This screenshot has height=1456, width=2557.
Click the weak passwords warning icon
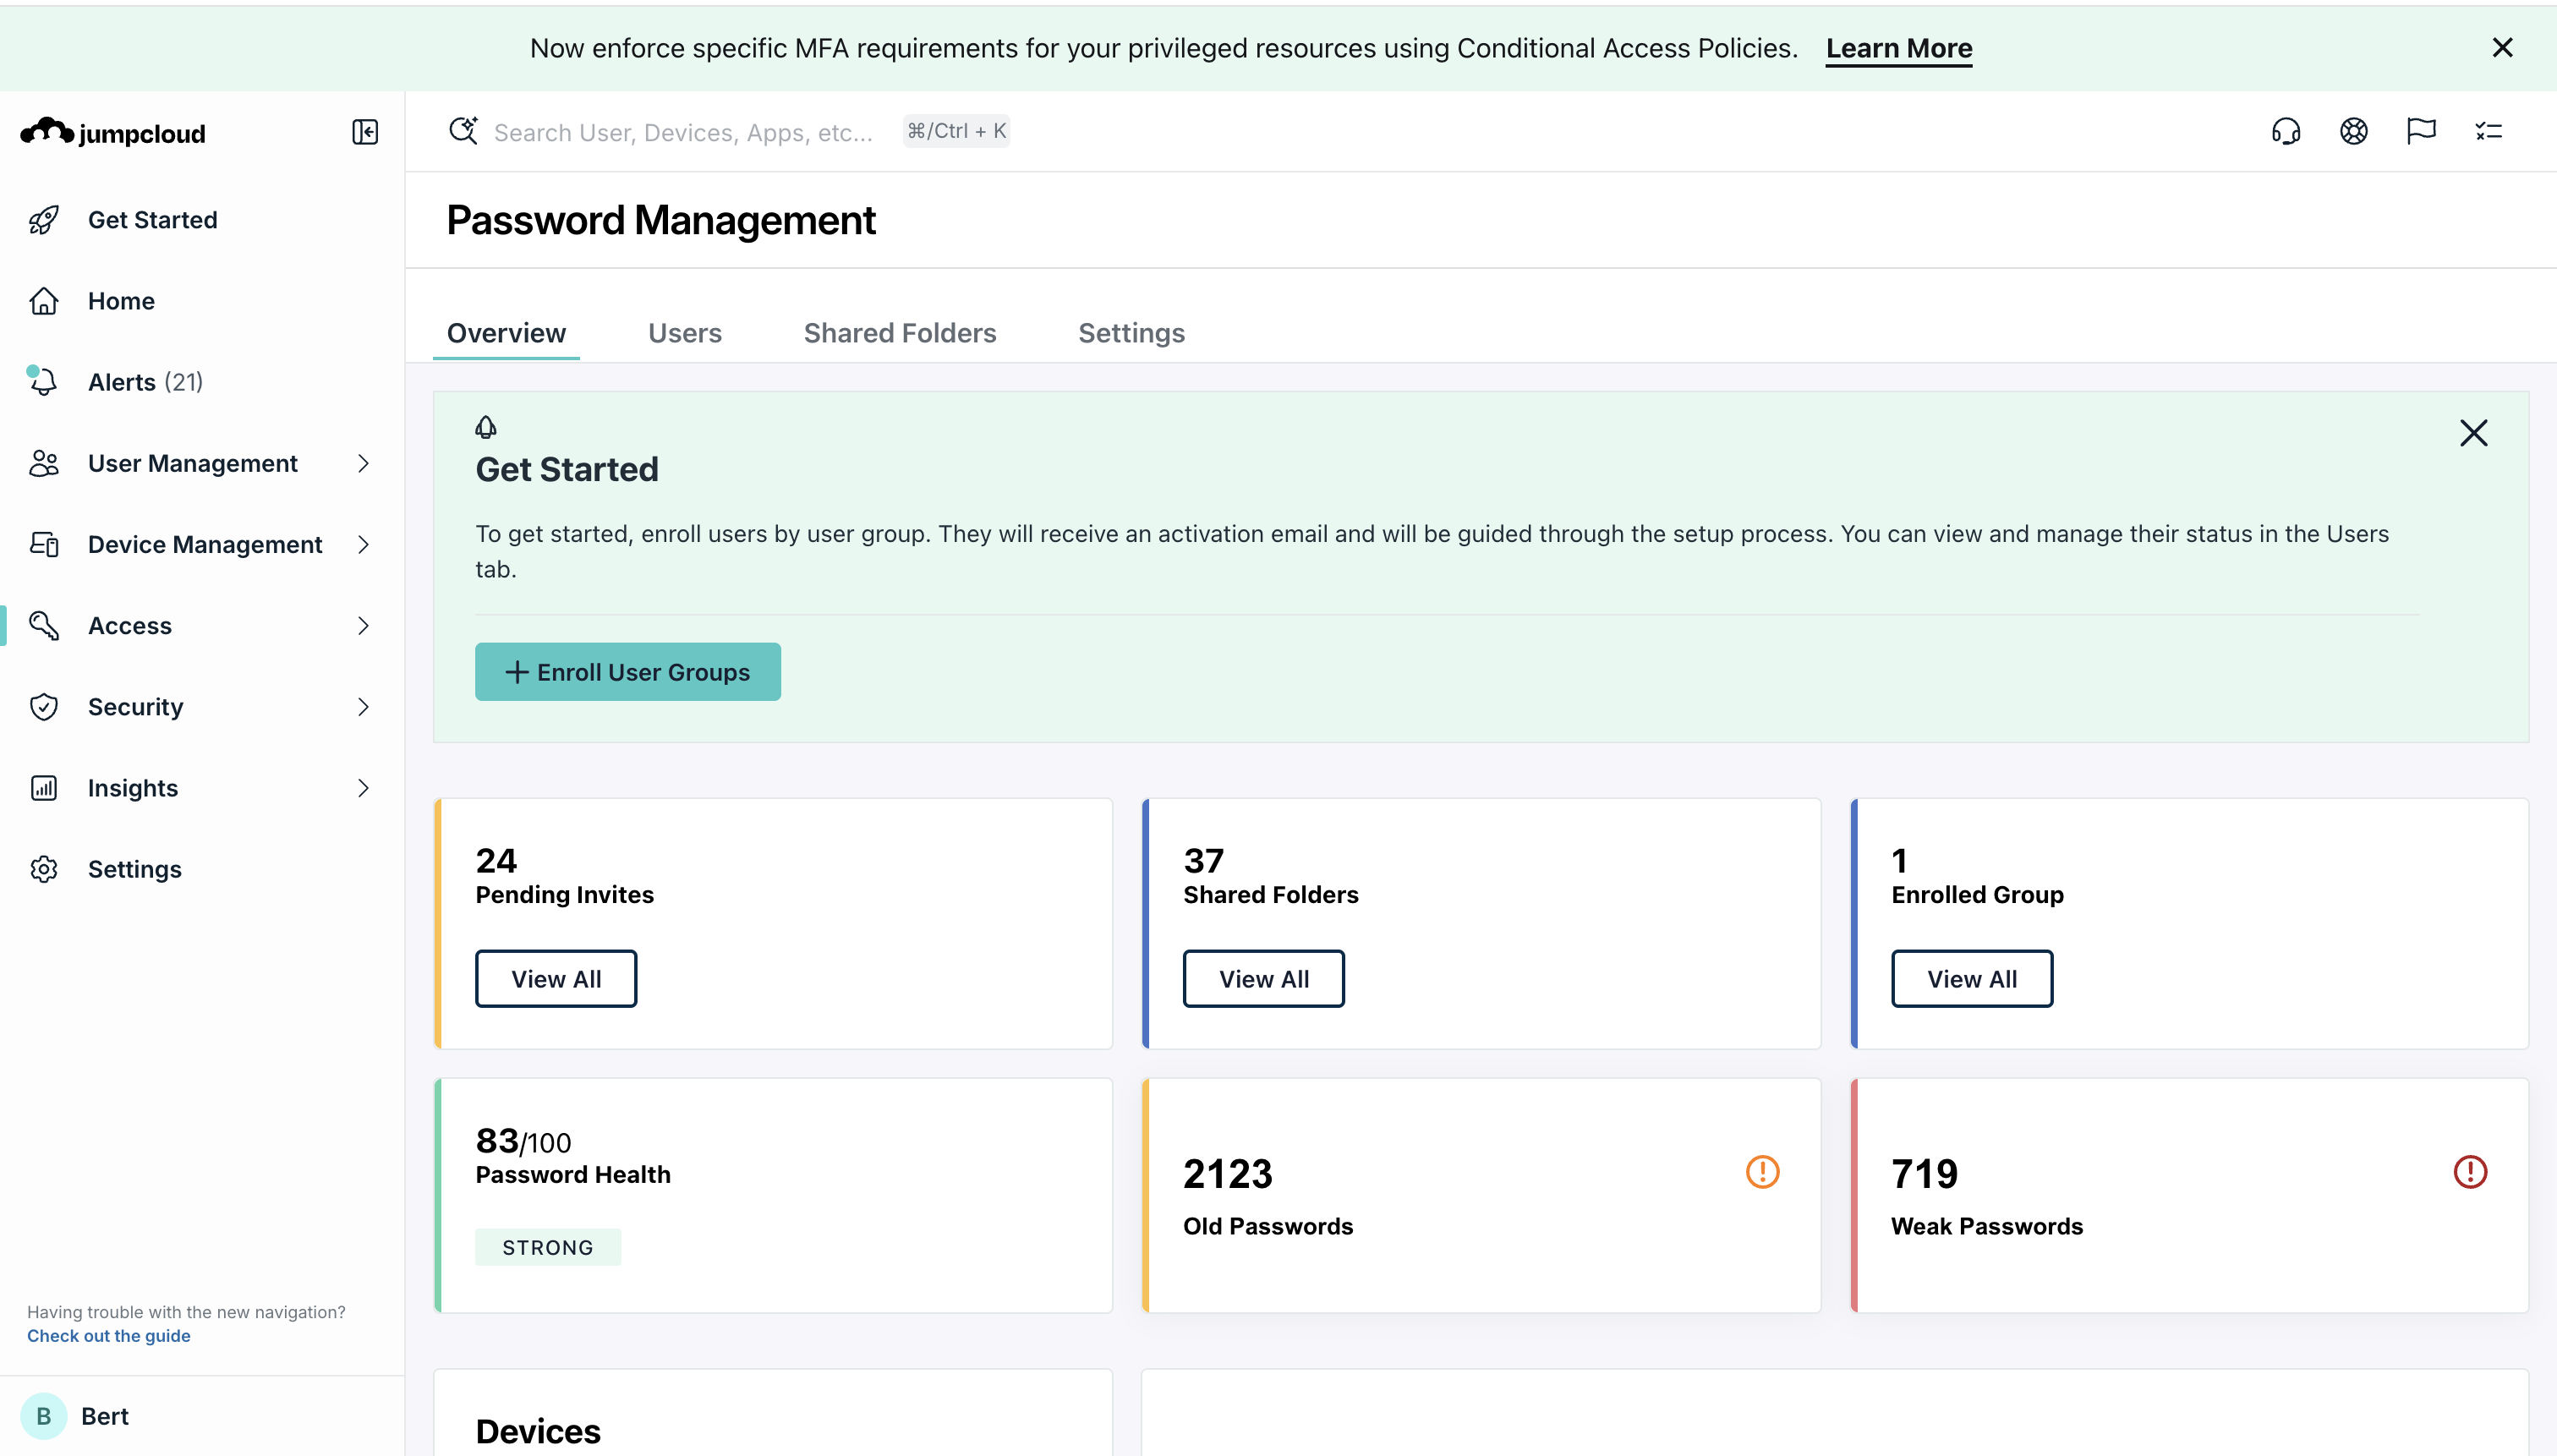click(x=2469, y=1171)
